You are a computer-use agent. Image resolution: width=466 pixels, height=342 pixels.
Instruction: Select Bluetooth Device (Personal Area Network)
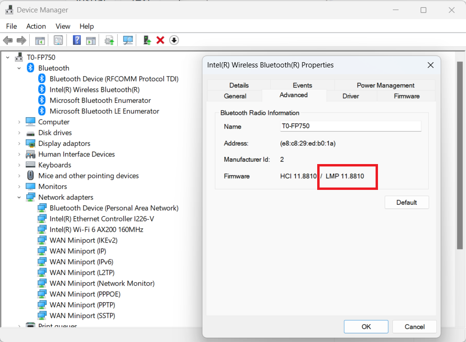pos(114,208)
